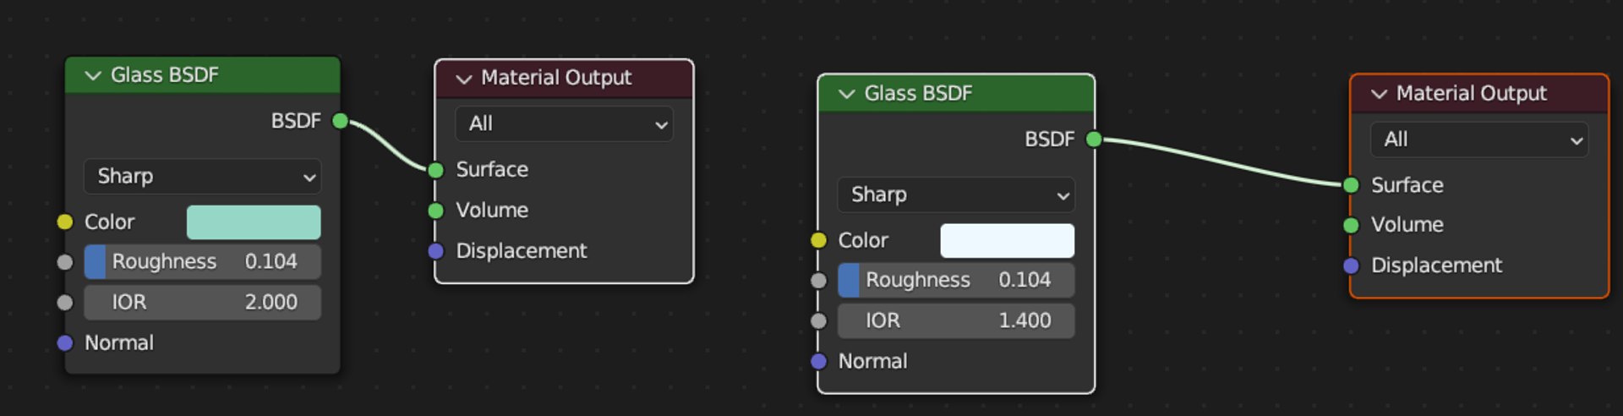Collapse the left Glass BSDF node

pyautogui.click(x=93, y=75)
